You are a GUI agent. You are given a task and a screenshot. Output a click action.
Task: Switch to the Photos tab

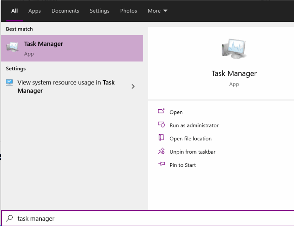point(129,11)
